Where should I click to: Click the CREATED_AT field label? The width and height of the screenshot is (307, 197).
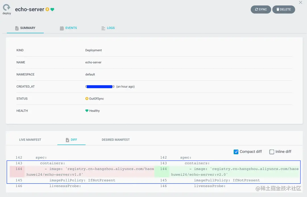[x=26, y=86]
